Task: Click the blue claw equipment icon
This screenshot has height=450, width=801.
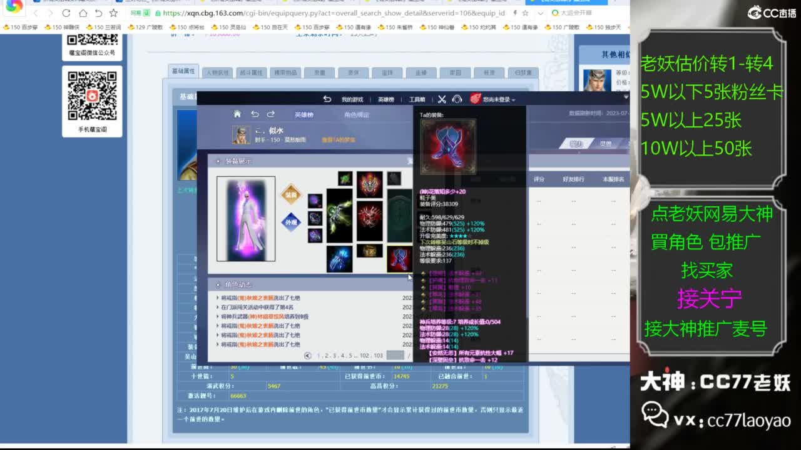Action: 339,258
